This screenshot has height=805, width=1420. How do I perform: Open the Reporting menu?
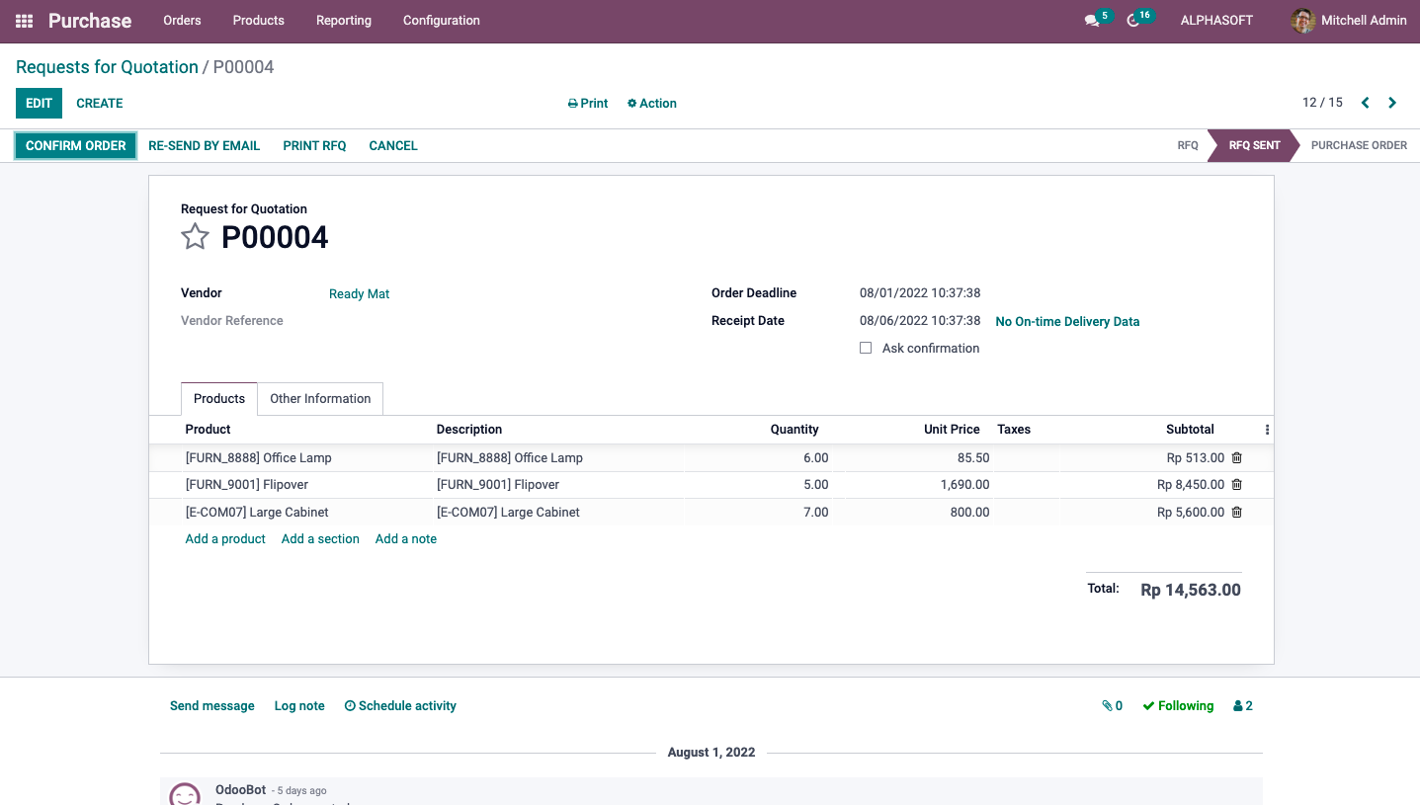344,21
